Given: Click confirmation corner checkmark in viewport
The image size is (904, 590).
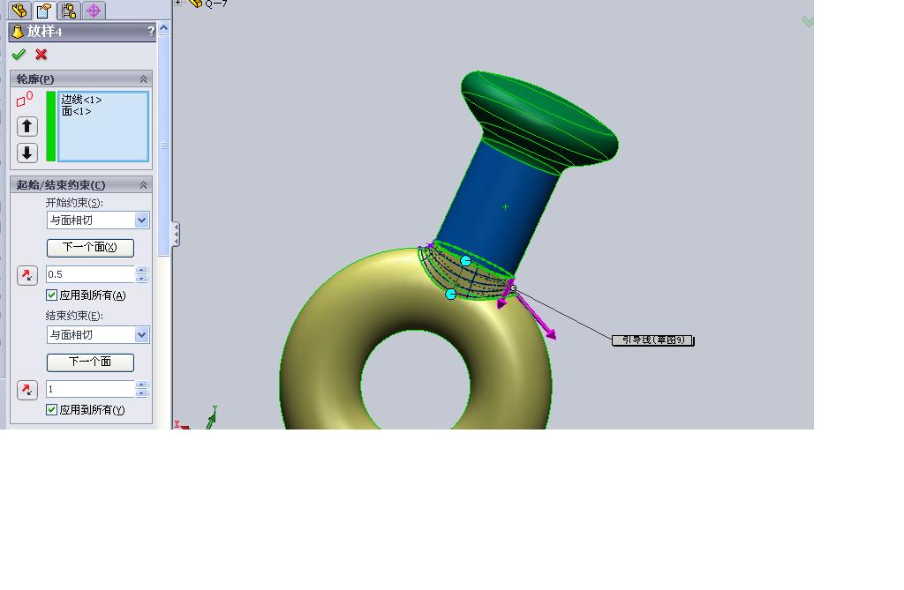Looking at the screenshot, I should coord(807,22).
